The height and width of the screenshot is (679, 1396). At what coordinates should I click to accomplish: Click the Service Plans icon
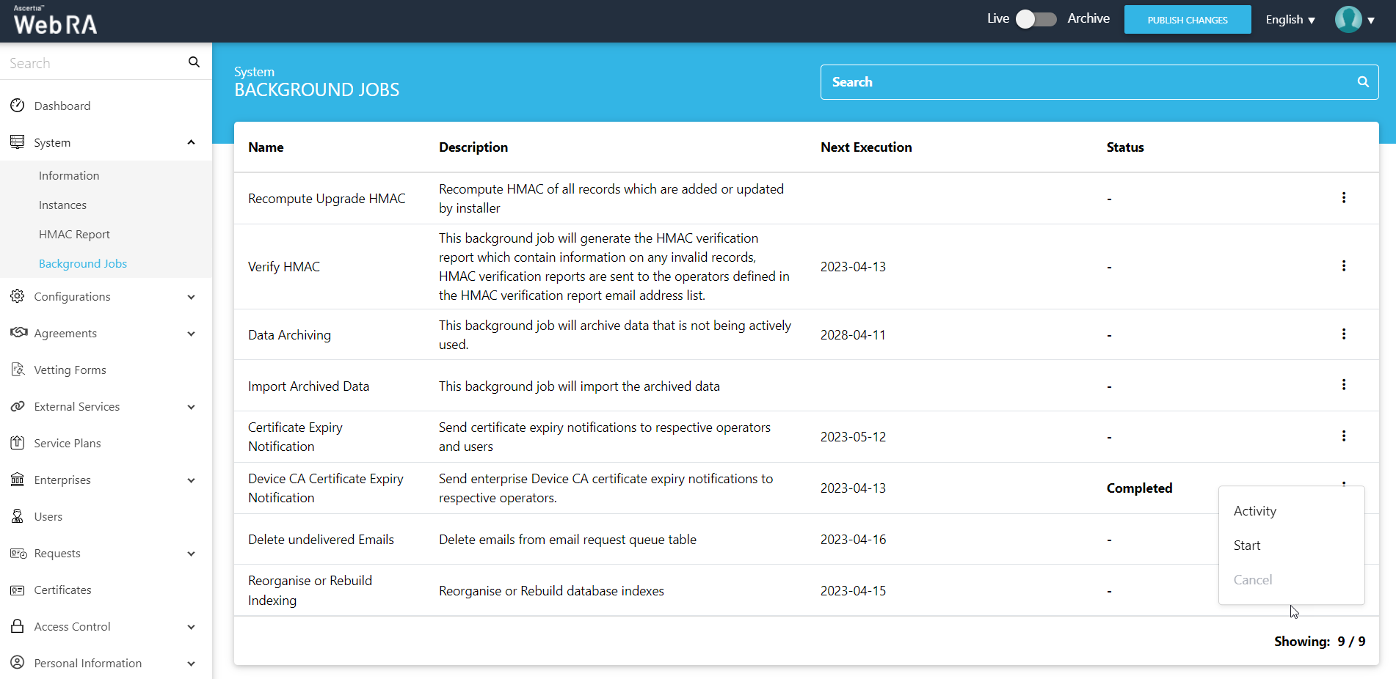[18, 443]
